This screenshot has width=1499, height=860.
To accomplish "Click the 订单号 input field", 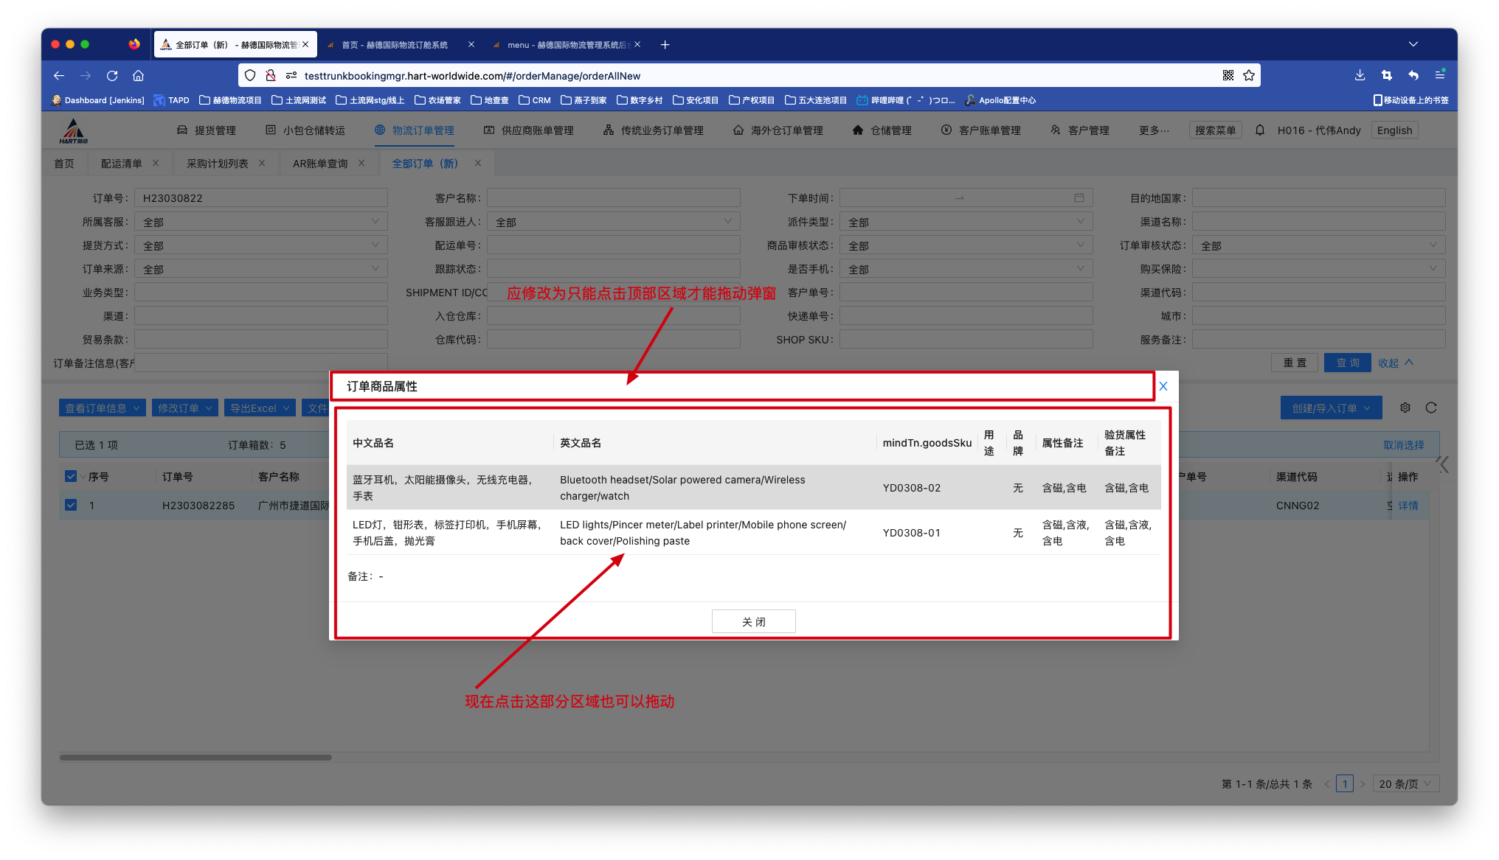I will point(260,197).
